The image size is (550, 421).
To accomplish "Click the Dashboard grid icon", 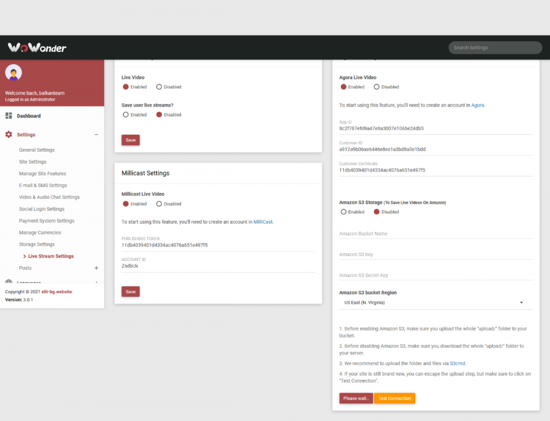I will (9, 115).
